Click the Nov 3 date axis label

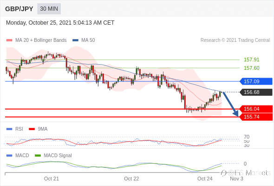[x=236, y=179]
